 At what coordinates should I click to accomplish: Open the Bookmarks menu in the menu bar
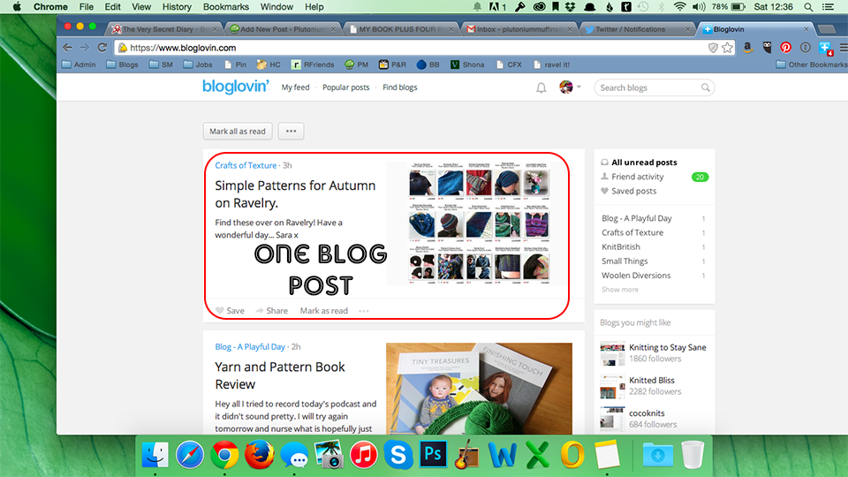click(x=226, y=7)
